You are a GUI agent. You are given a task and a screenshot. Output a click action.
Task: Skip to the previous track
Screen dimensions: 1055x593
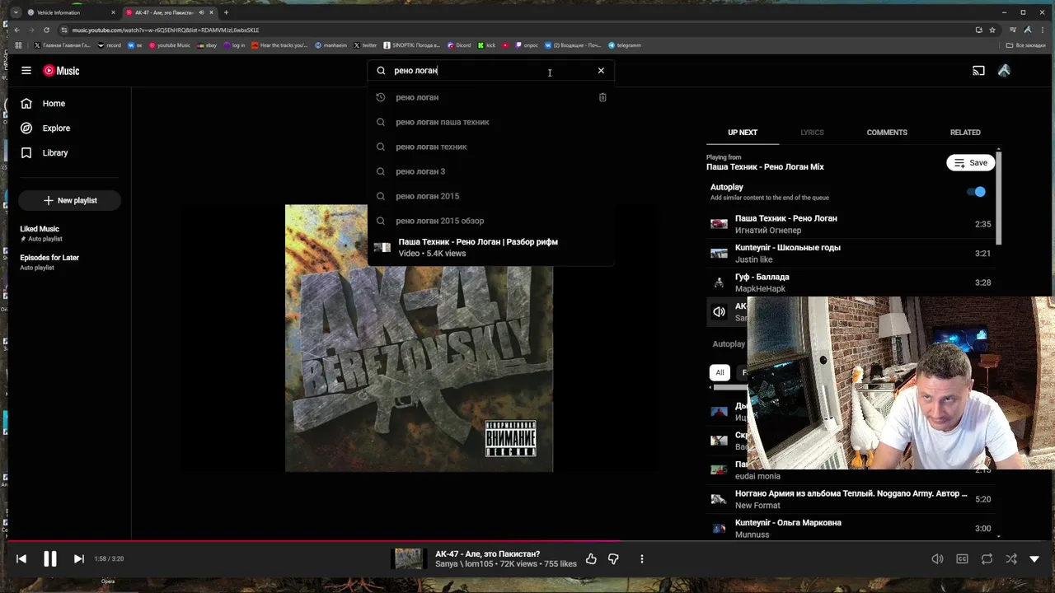pyautogui.click(x=21, y=558)
